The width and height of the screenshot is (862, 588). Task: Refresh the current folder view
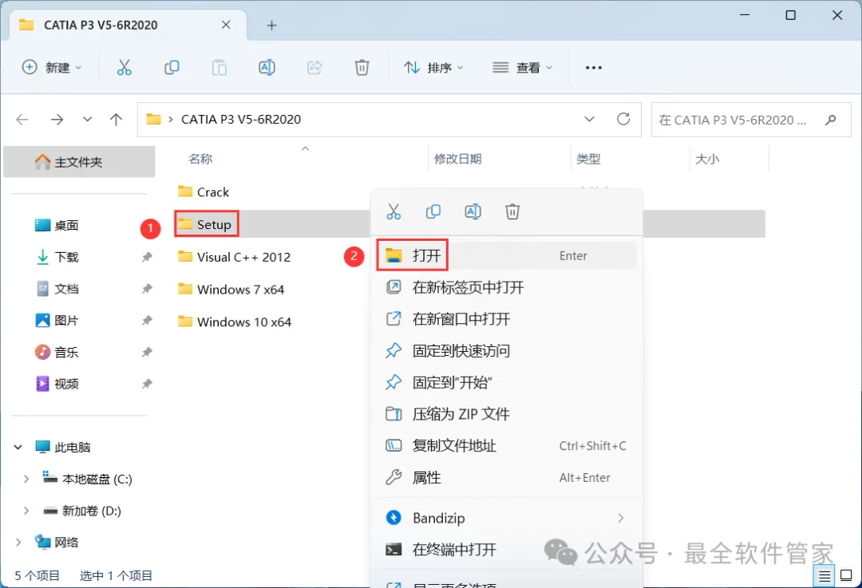point(623,119)
